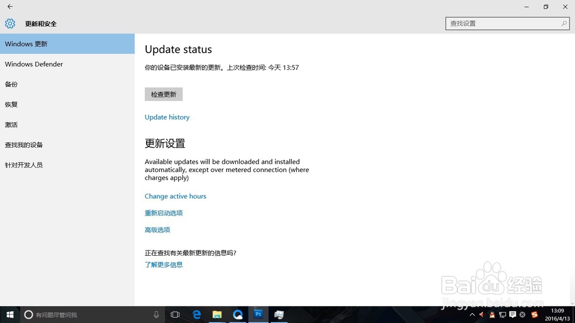Click the 检查更新 button

(163, 94)
